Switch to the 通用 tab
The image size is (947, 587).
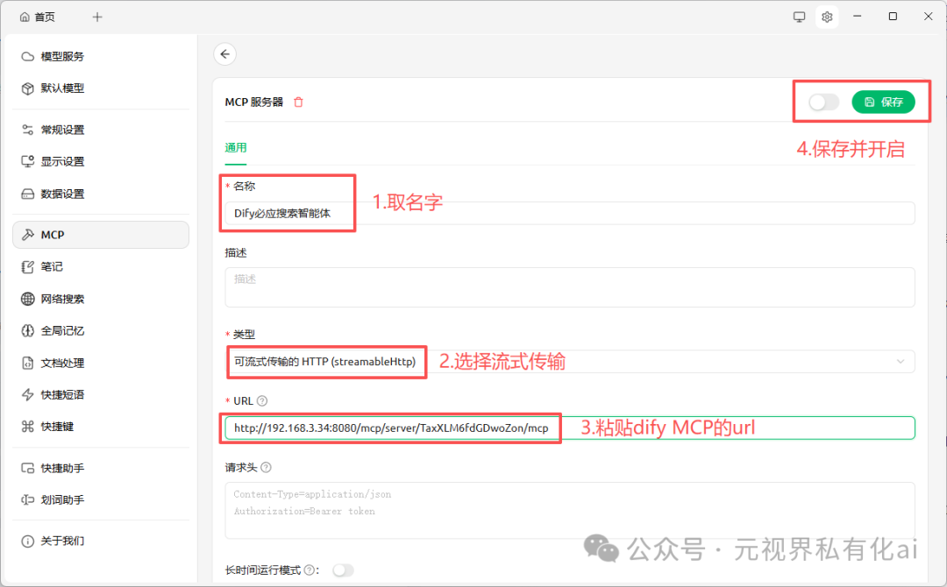[236, 148]
